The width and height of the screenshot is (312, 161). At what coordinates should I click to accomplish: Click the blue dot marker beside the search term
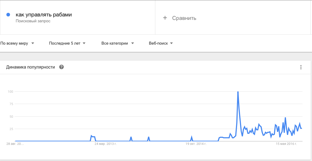tap(8, 14)
